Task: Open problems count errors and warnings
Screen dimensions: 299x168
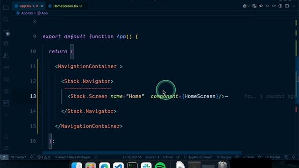Action: click(43, 157)
